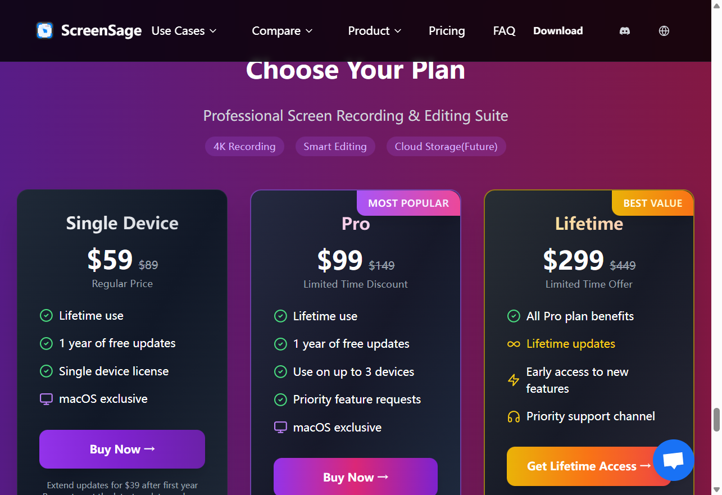Expand the Use Cases dropdown menu
This screenshot has width=722, height=495.
pos(184,31)
